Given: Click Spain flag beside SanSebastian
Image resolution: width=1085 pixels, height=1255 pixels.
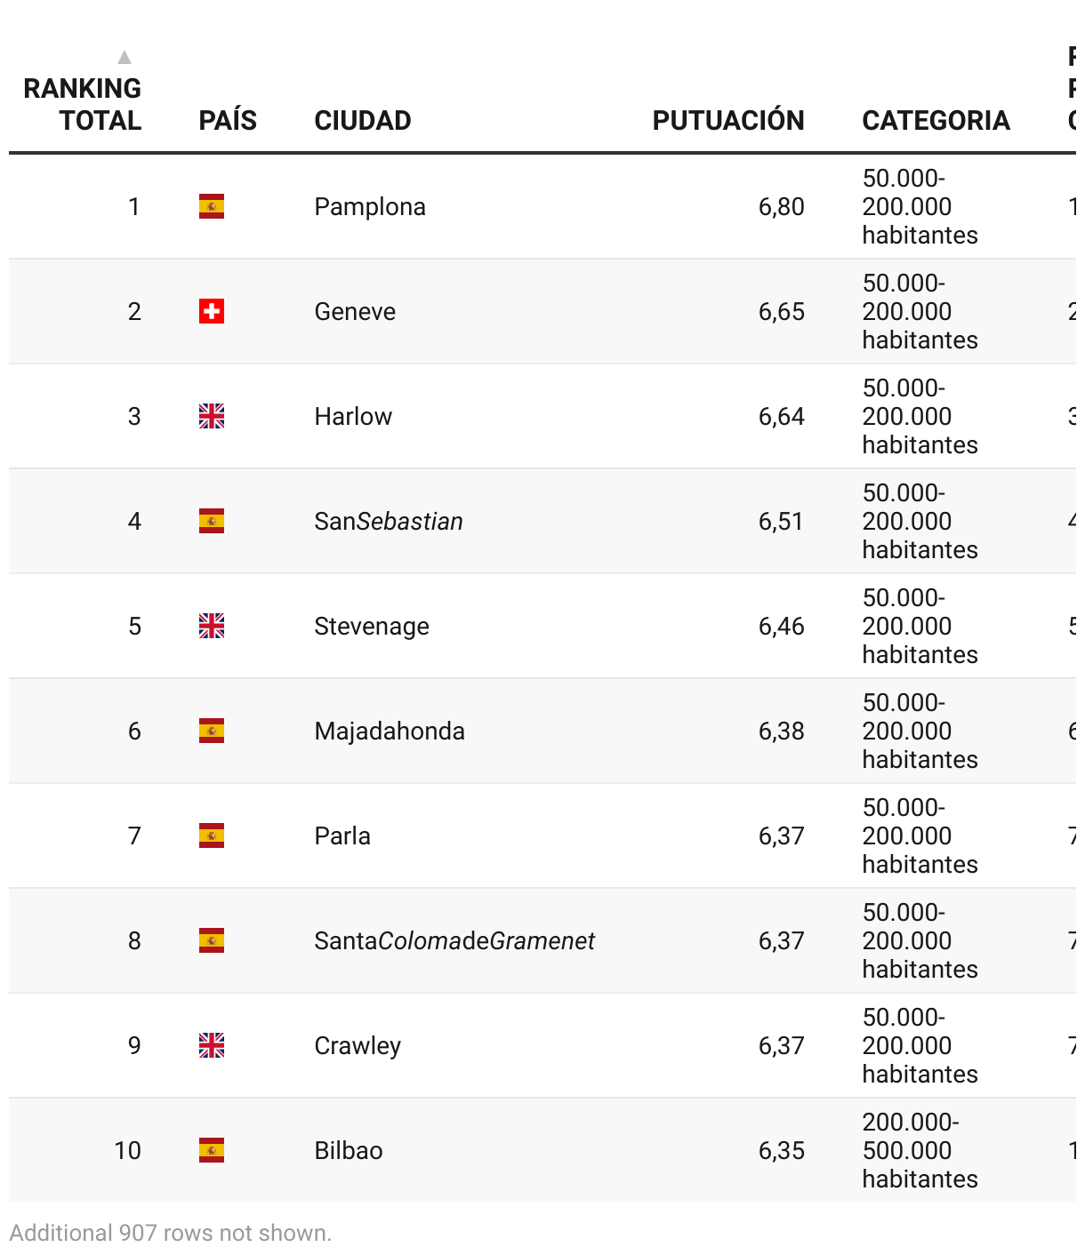Looking at the screenshot, I should [212, 521].
